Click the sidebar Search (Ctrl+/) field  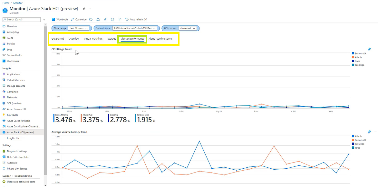click(x=22, y=20)
